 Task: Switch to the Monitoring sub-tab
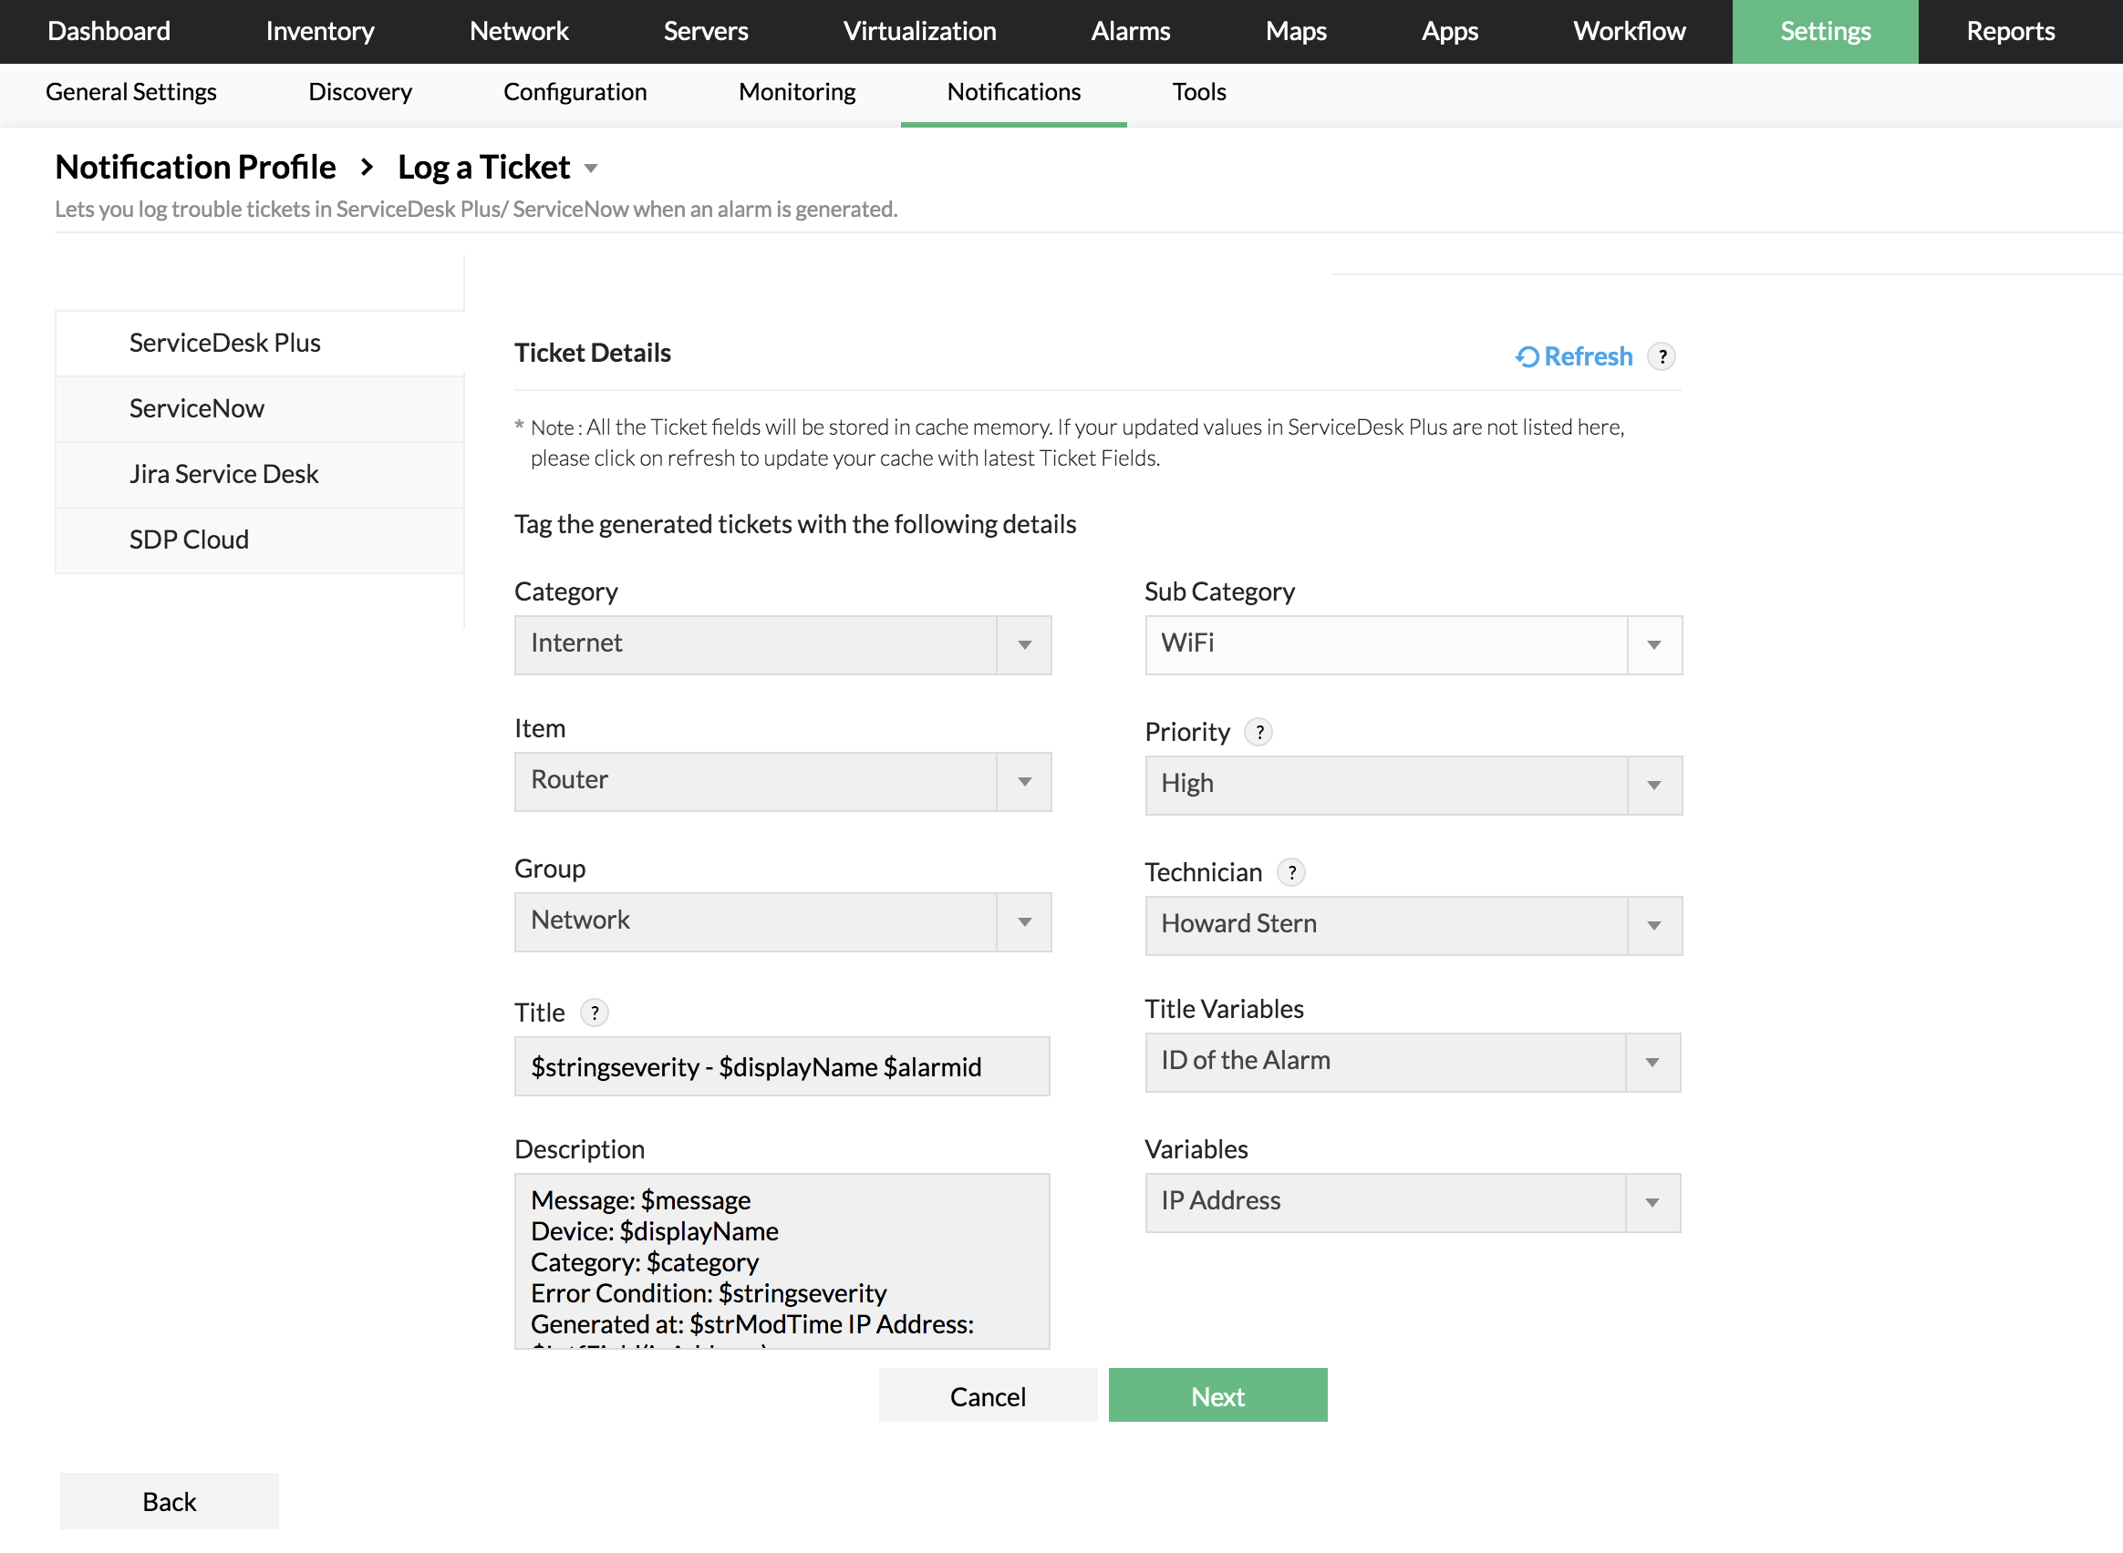click(x=797, y=92)
